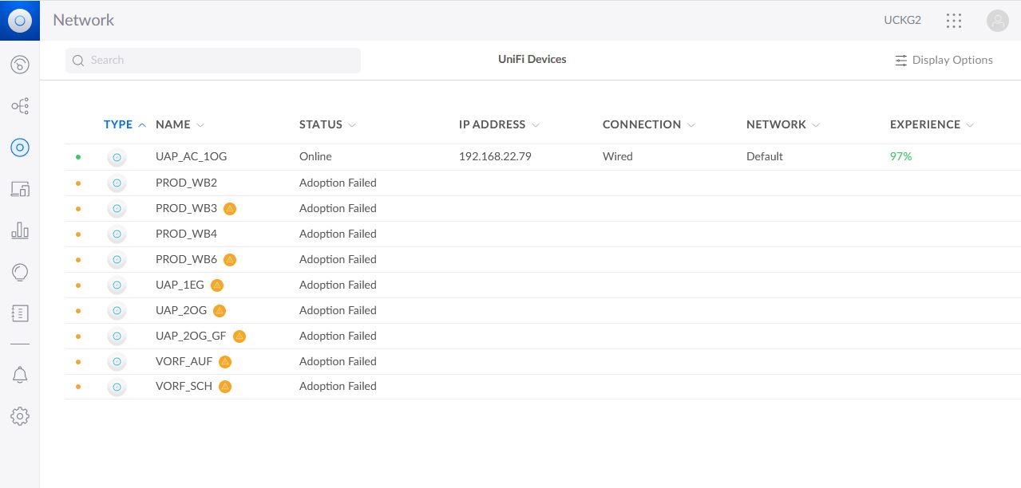1021x488 pixels.
Task: Click the 97% experience value
Action: click(900, 157)
